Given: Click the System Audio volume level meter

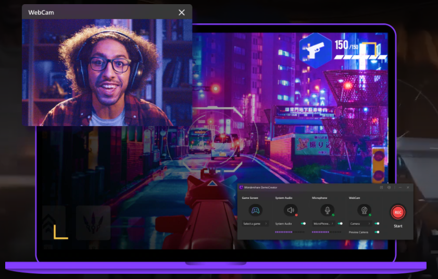Looking at the screenshot, I should coord(290,232).
